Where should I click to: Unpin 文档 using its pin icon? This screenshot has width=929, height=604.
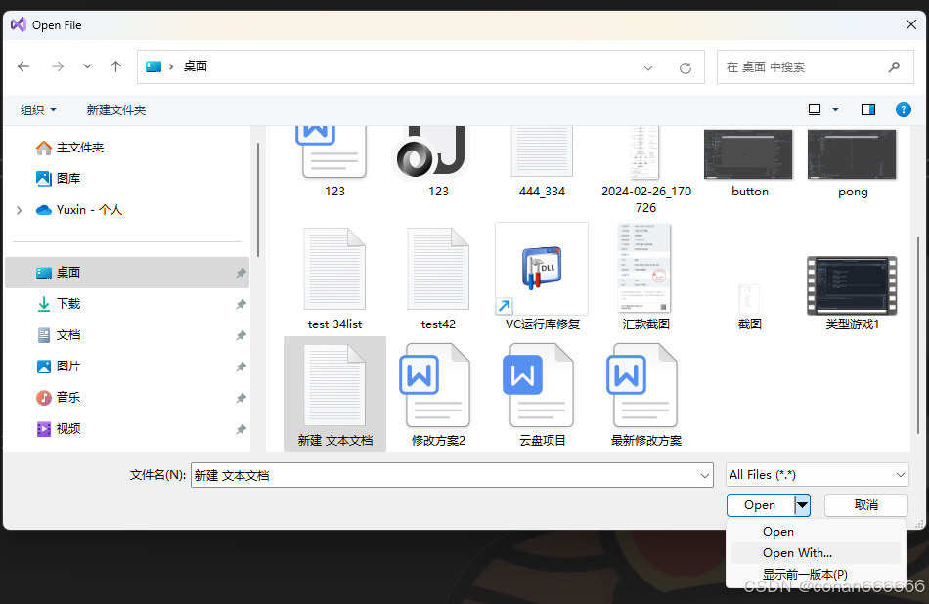click(241, 335)
